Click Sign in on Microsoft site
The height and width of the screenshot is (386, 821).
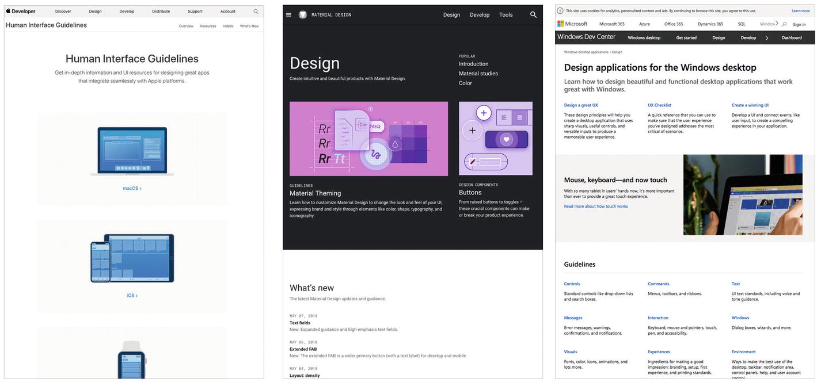[799, 25]
